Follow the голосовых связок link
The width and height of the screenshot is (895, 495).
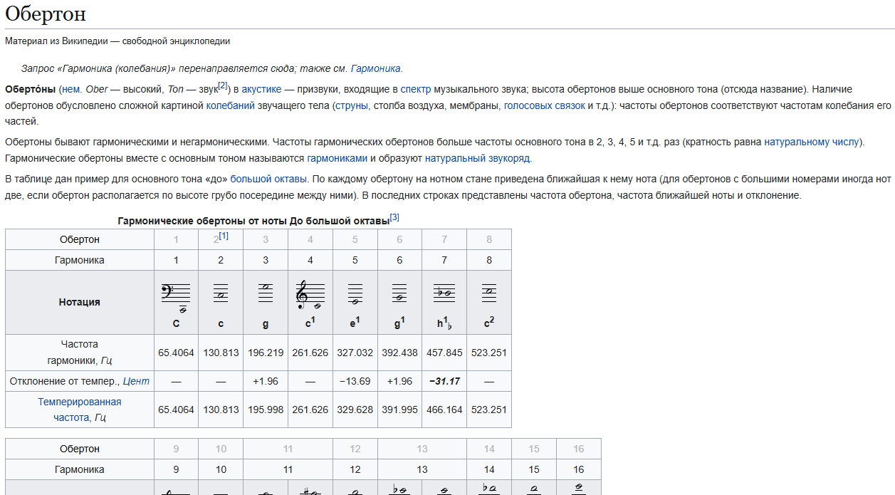(x=544, y=105)
